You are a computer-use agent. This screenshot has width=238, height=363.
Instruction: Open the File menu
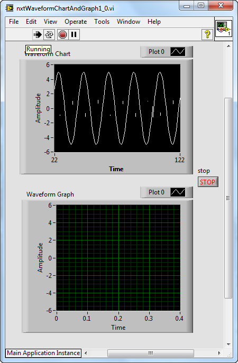[14, 22]
